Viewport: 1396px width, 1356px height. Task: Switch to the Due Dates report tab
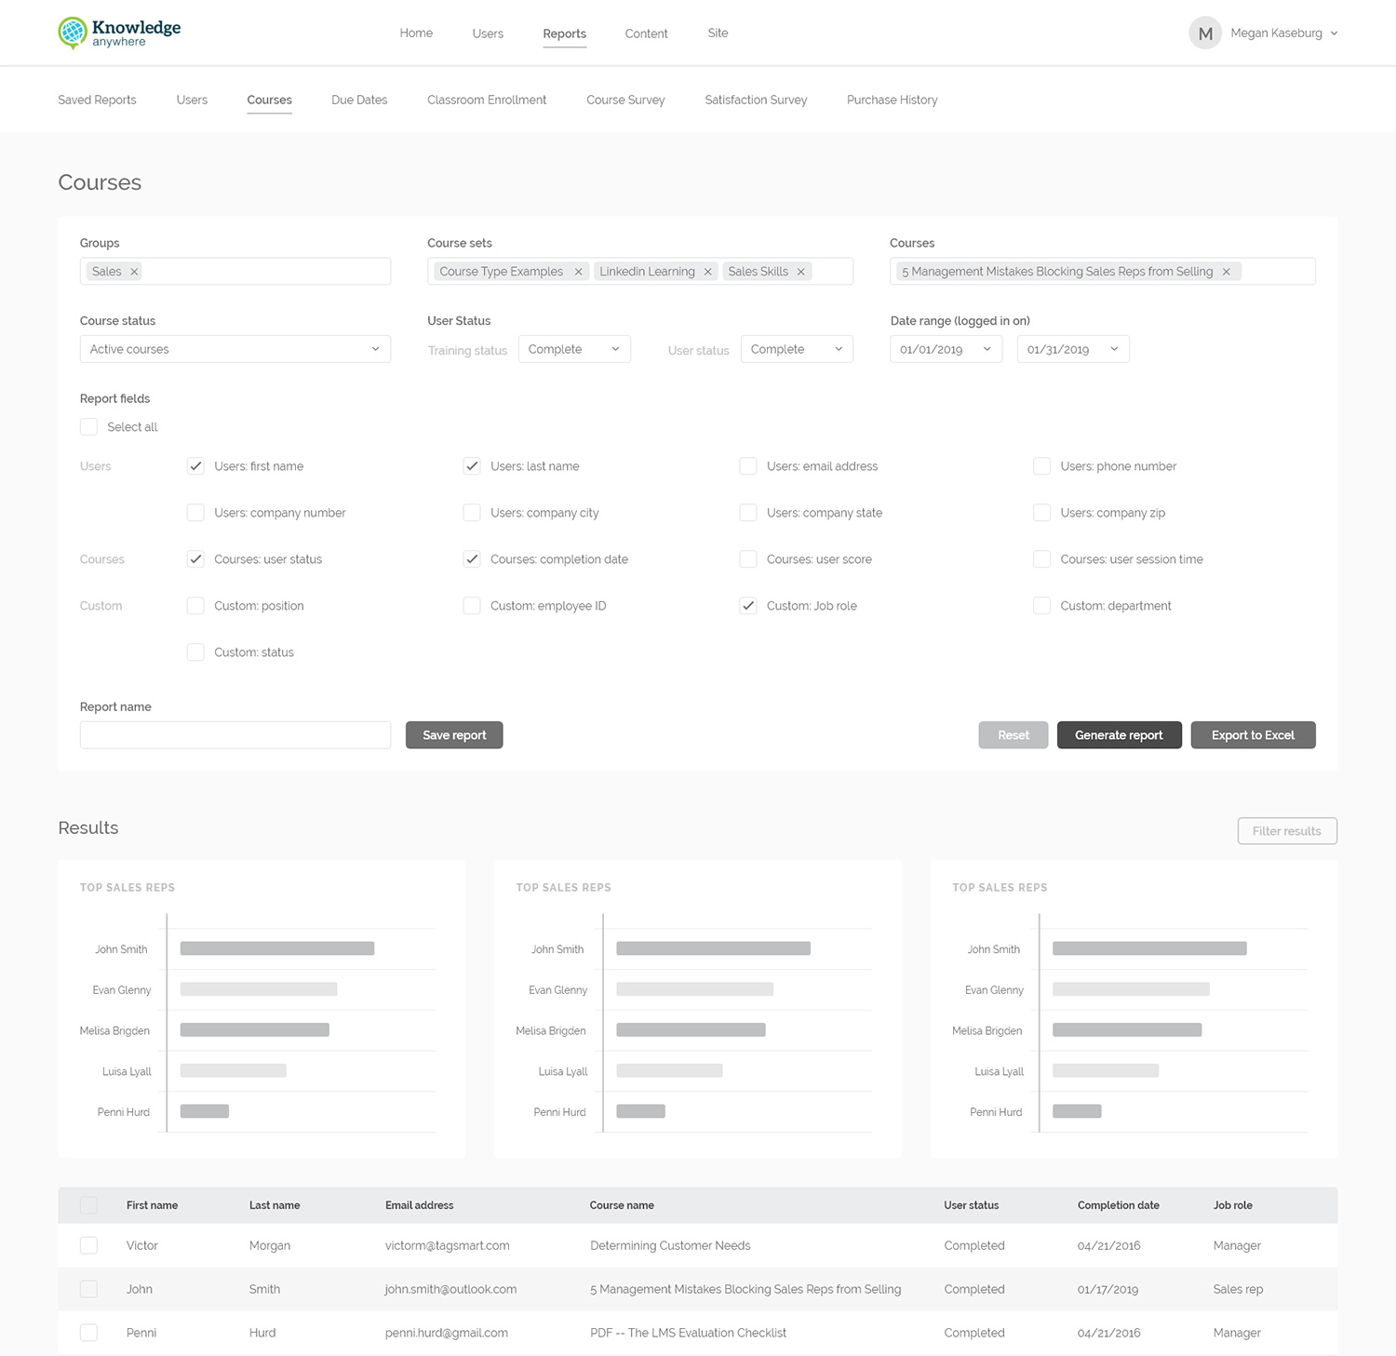point(359,100)
